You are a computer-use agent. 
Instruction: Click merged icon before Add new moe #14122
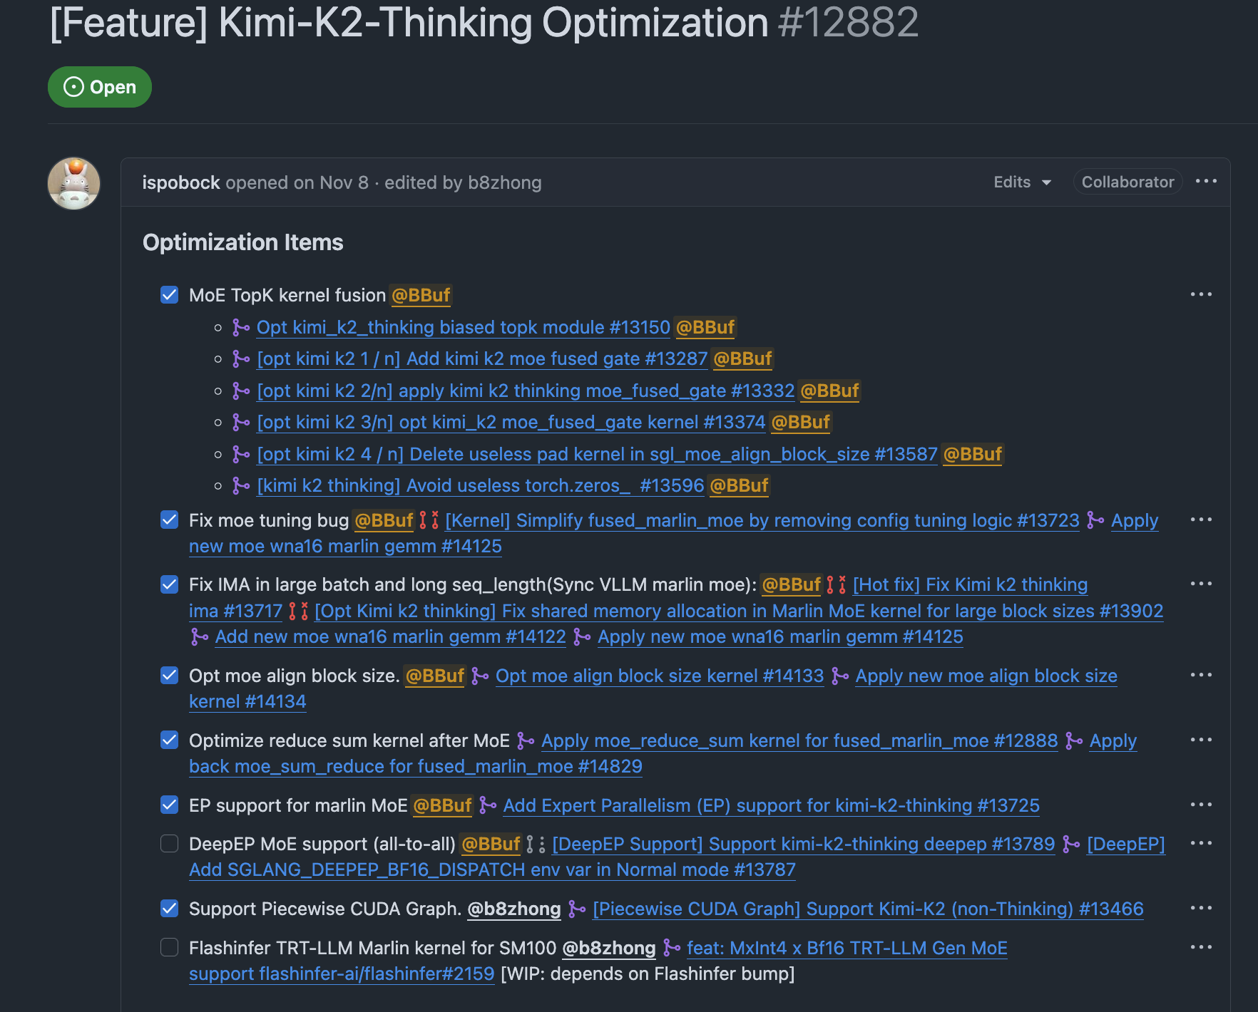click(200, 636)
